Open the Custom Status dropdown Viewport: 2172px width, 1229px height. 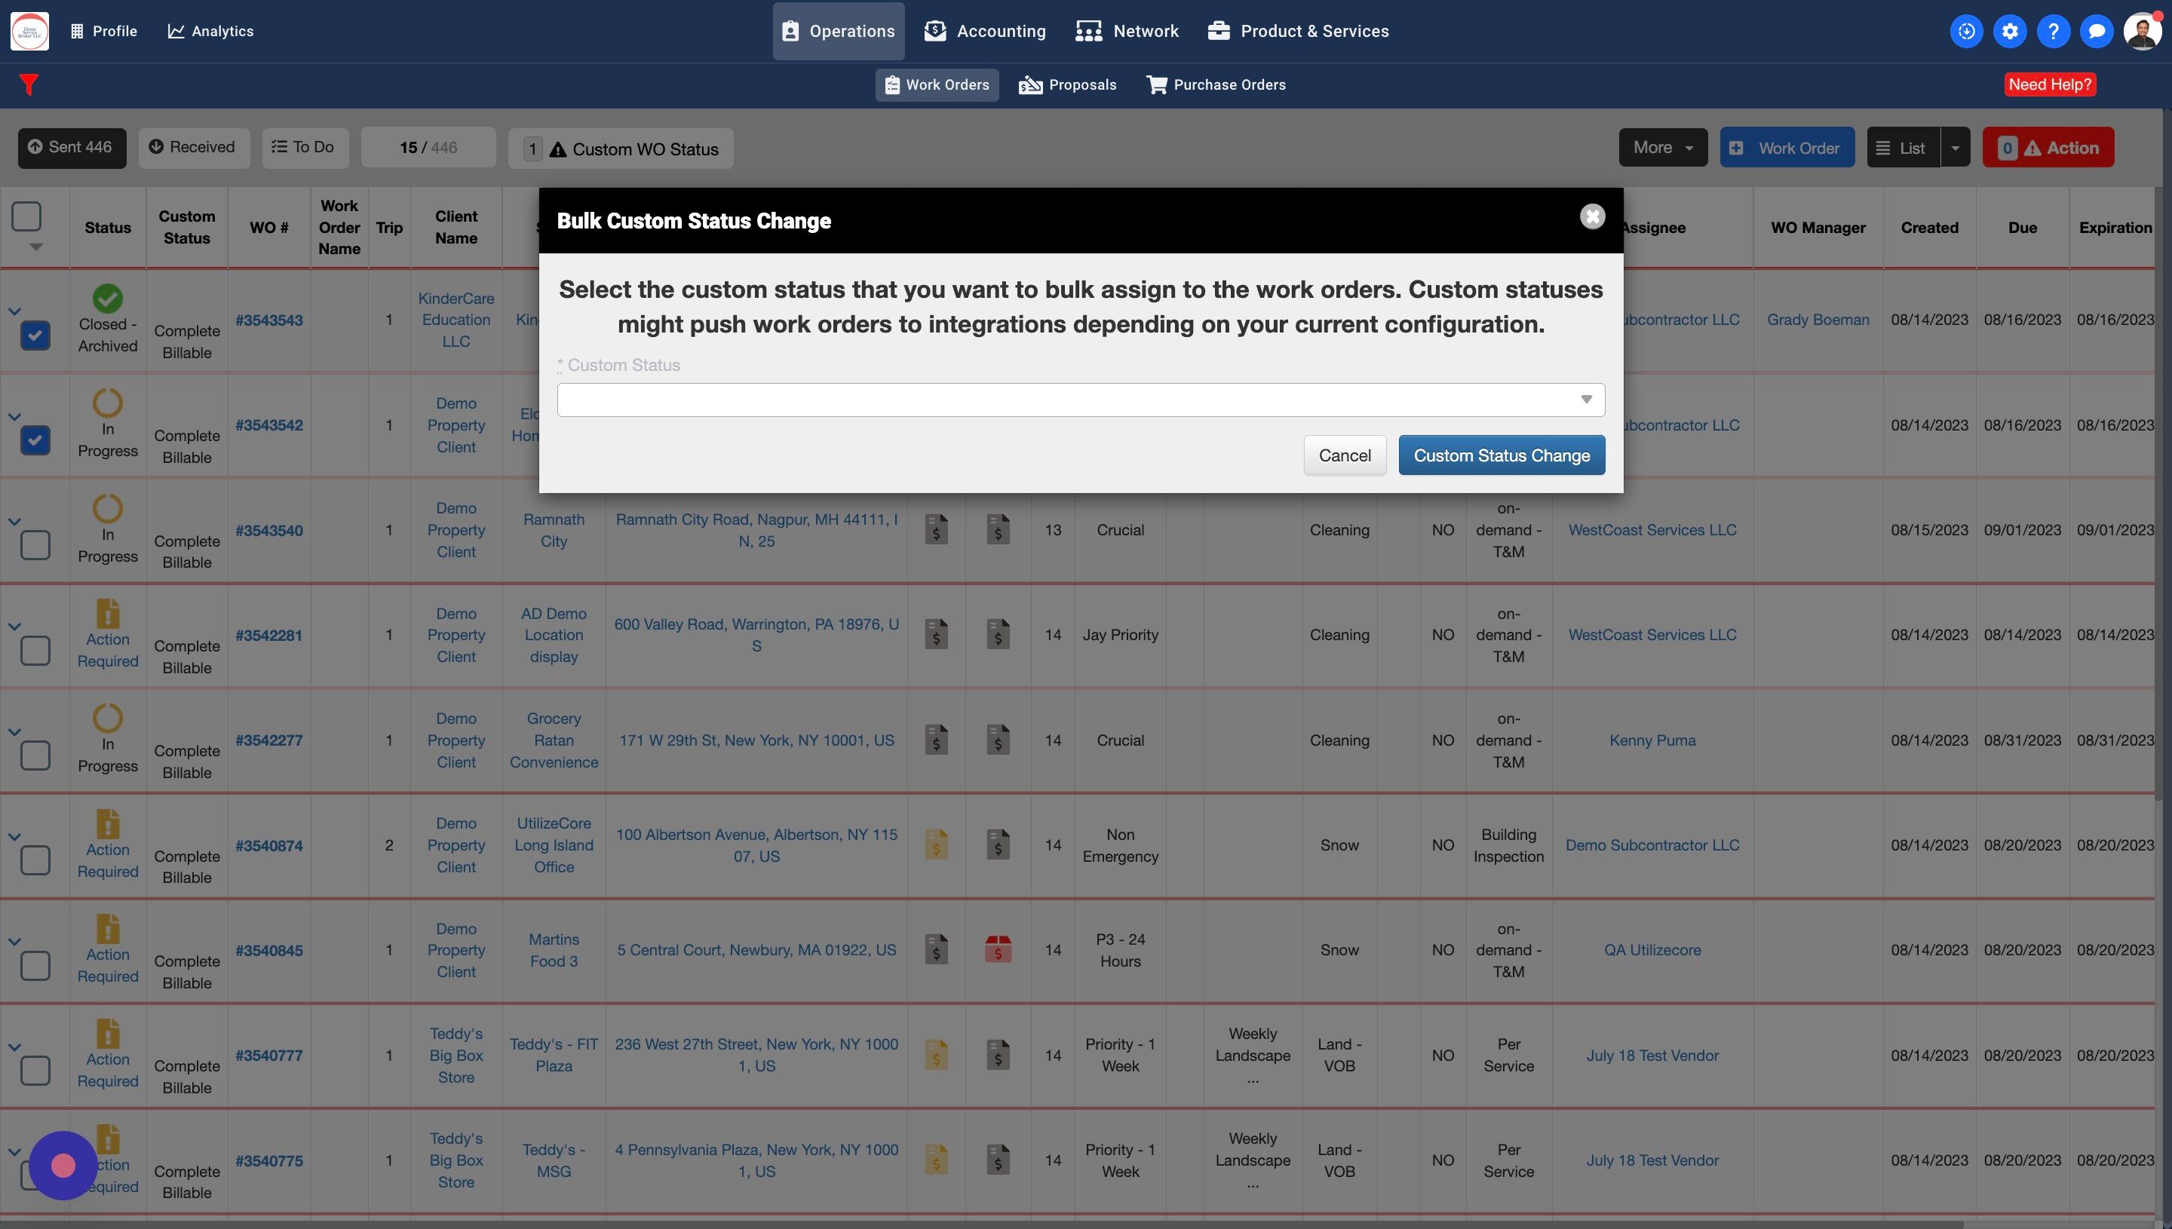click(1081, 400)
